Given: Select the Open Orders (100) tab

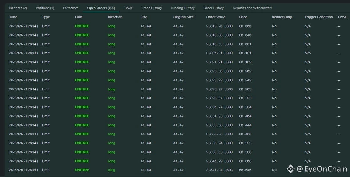Looking at the screenshot, I should [x=101, y=8].
